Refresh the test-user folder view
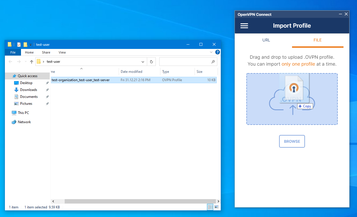Viewport: 357px width, 217px height. (151, 62)
